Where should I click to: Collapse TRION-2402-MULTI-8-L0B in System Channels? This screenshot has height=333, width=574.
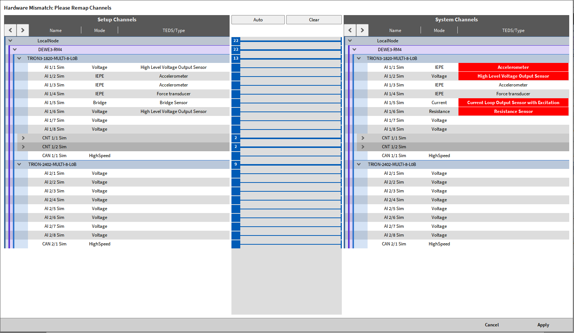tap(359, 164)
